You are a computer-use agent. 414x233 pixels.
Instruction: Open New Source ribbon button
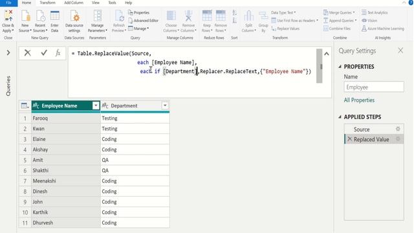(25, 21)
